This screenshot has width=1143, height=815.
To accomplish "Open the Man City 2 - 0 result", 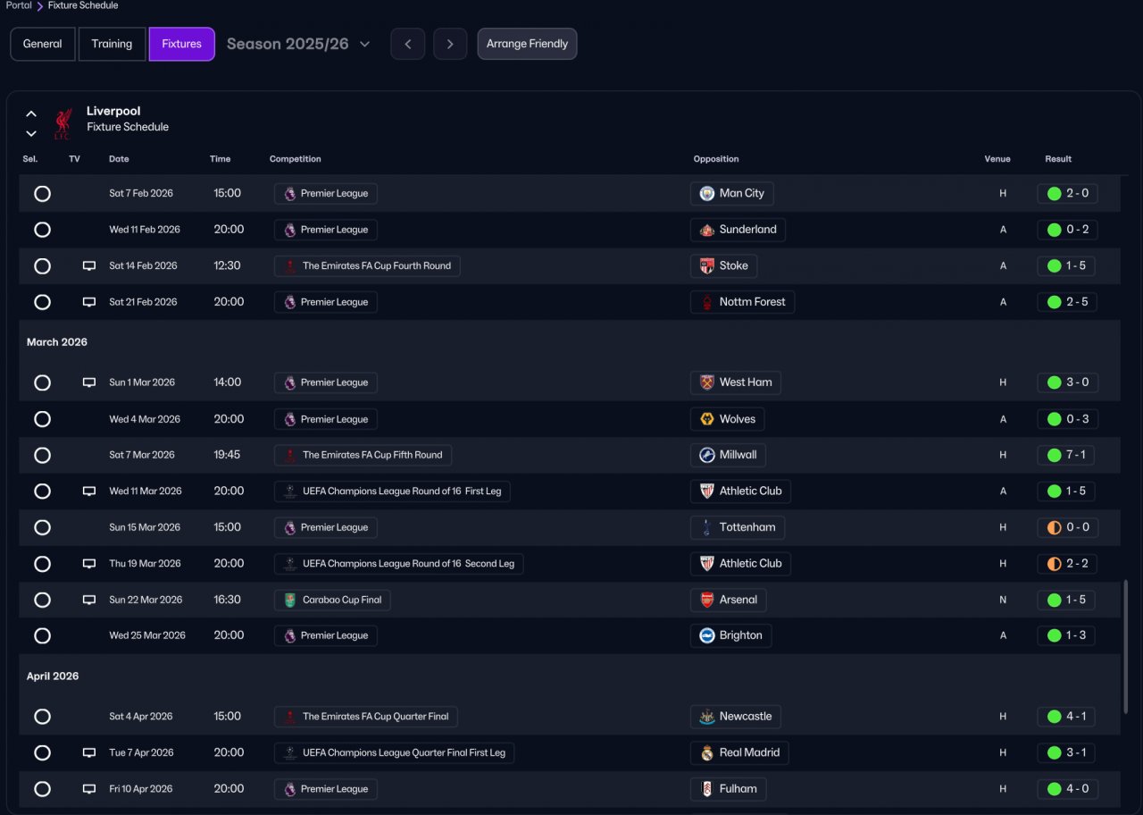I will point(1067,193).
